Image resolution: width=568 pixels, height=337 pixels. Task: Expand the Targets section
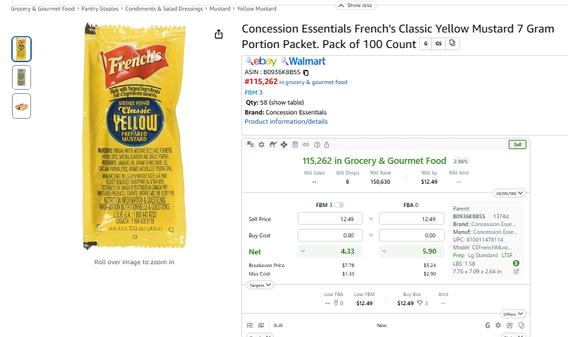point(260,285)
